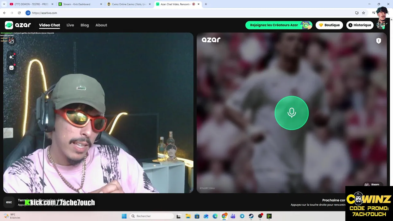Click the Rechercher taskbar search box
The width and height of the screenshot is (393, 221).
(x=152, y=216)
